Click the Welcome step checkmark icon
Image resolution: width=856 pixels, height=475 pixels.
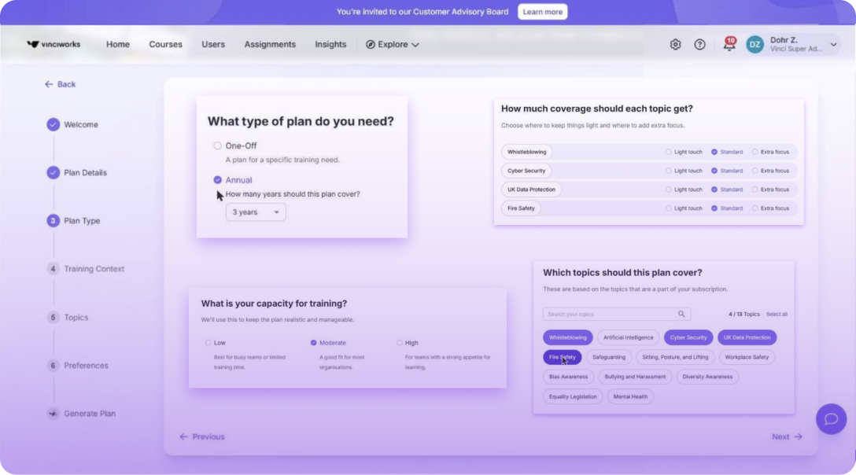point(53,124)
